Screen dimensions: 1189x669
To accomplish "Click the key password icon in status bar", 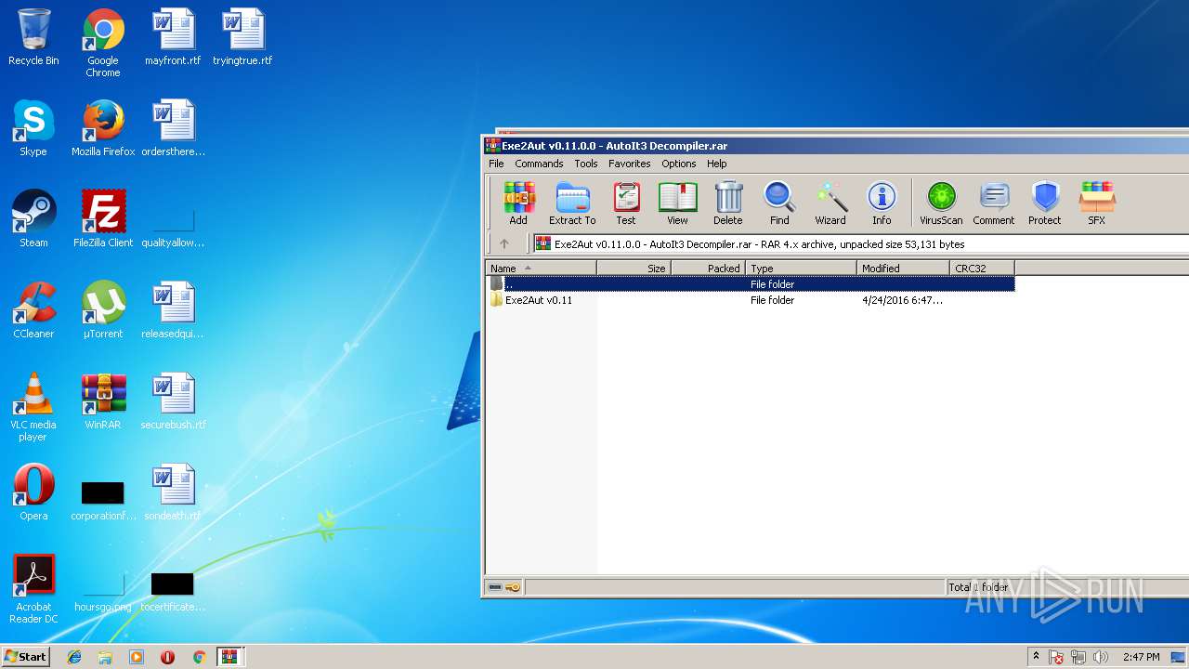I will point(513,587).
